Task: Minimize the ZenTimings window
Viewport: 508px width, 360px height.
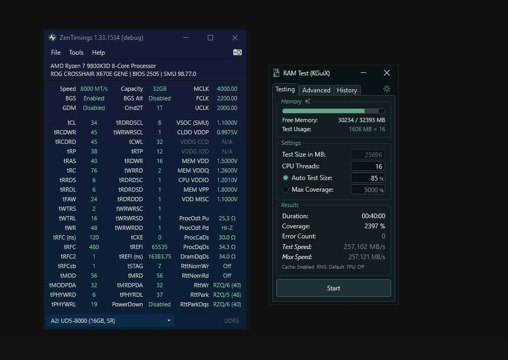Action: coord(186,38)
